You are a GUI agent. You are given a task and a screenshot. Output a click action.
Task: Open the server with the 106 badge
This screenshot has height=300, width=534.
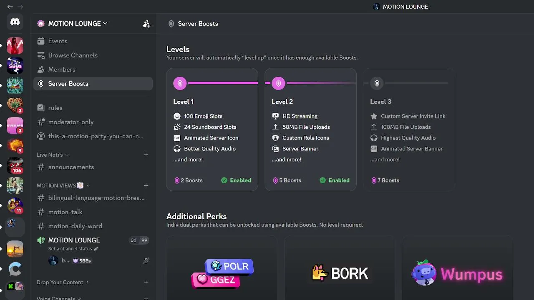(15, 165)
